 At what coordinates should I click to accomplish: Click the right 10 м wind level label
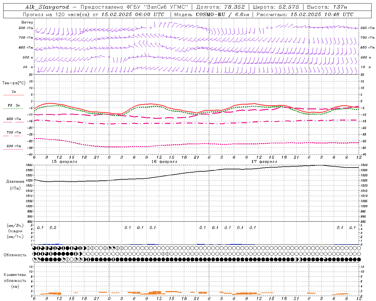coord(365,67)
